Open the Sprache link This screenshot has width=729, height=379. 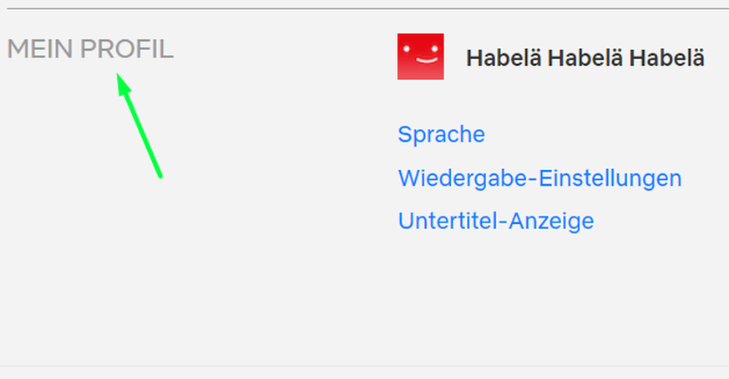pos(441,134)
